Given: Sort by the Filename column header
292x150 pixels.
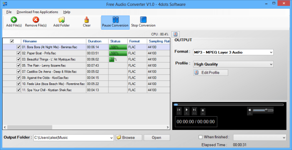Looking at the screenshot, I should tap(54, 41).
